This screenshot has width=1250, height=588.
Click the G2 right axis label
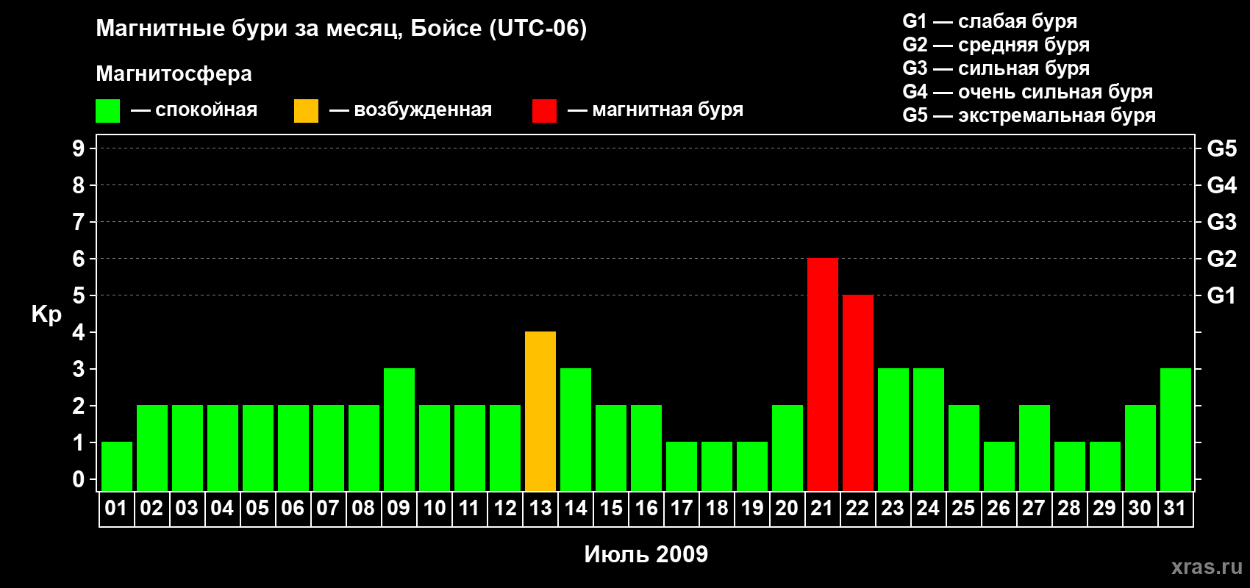[x=1221, y=259]
